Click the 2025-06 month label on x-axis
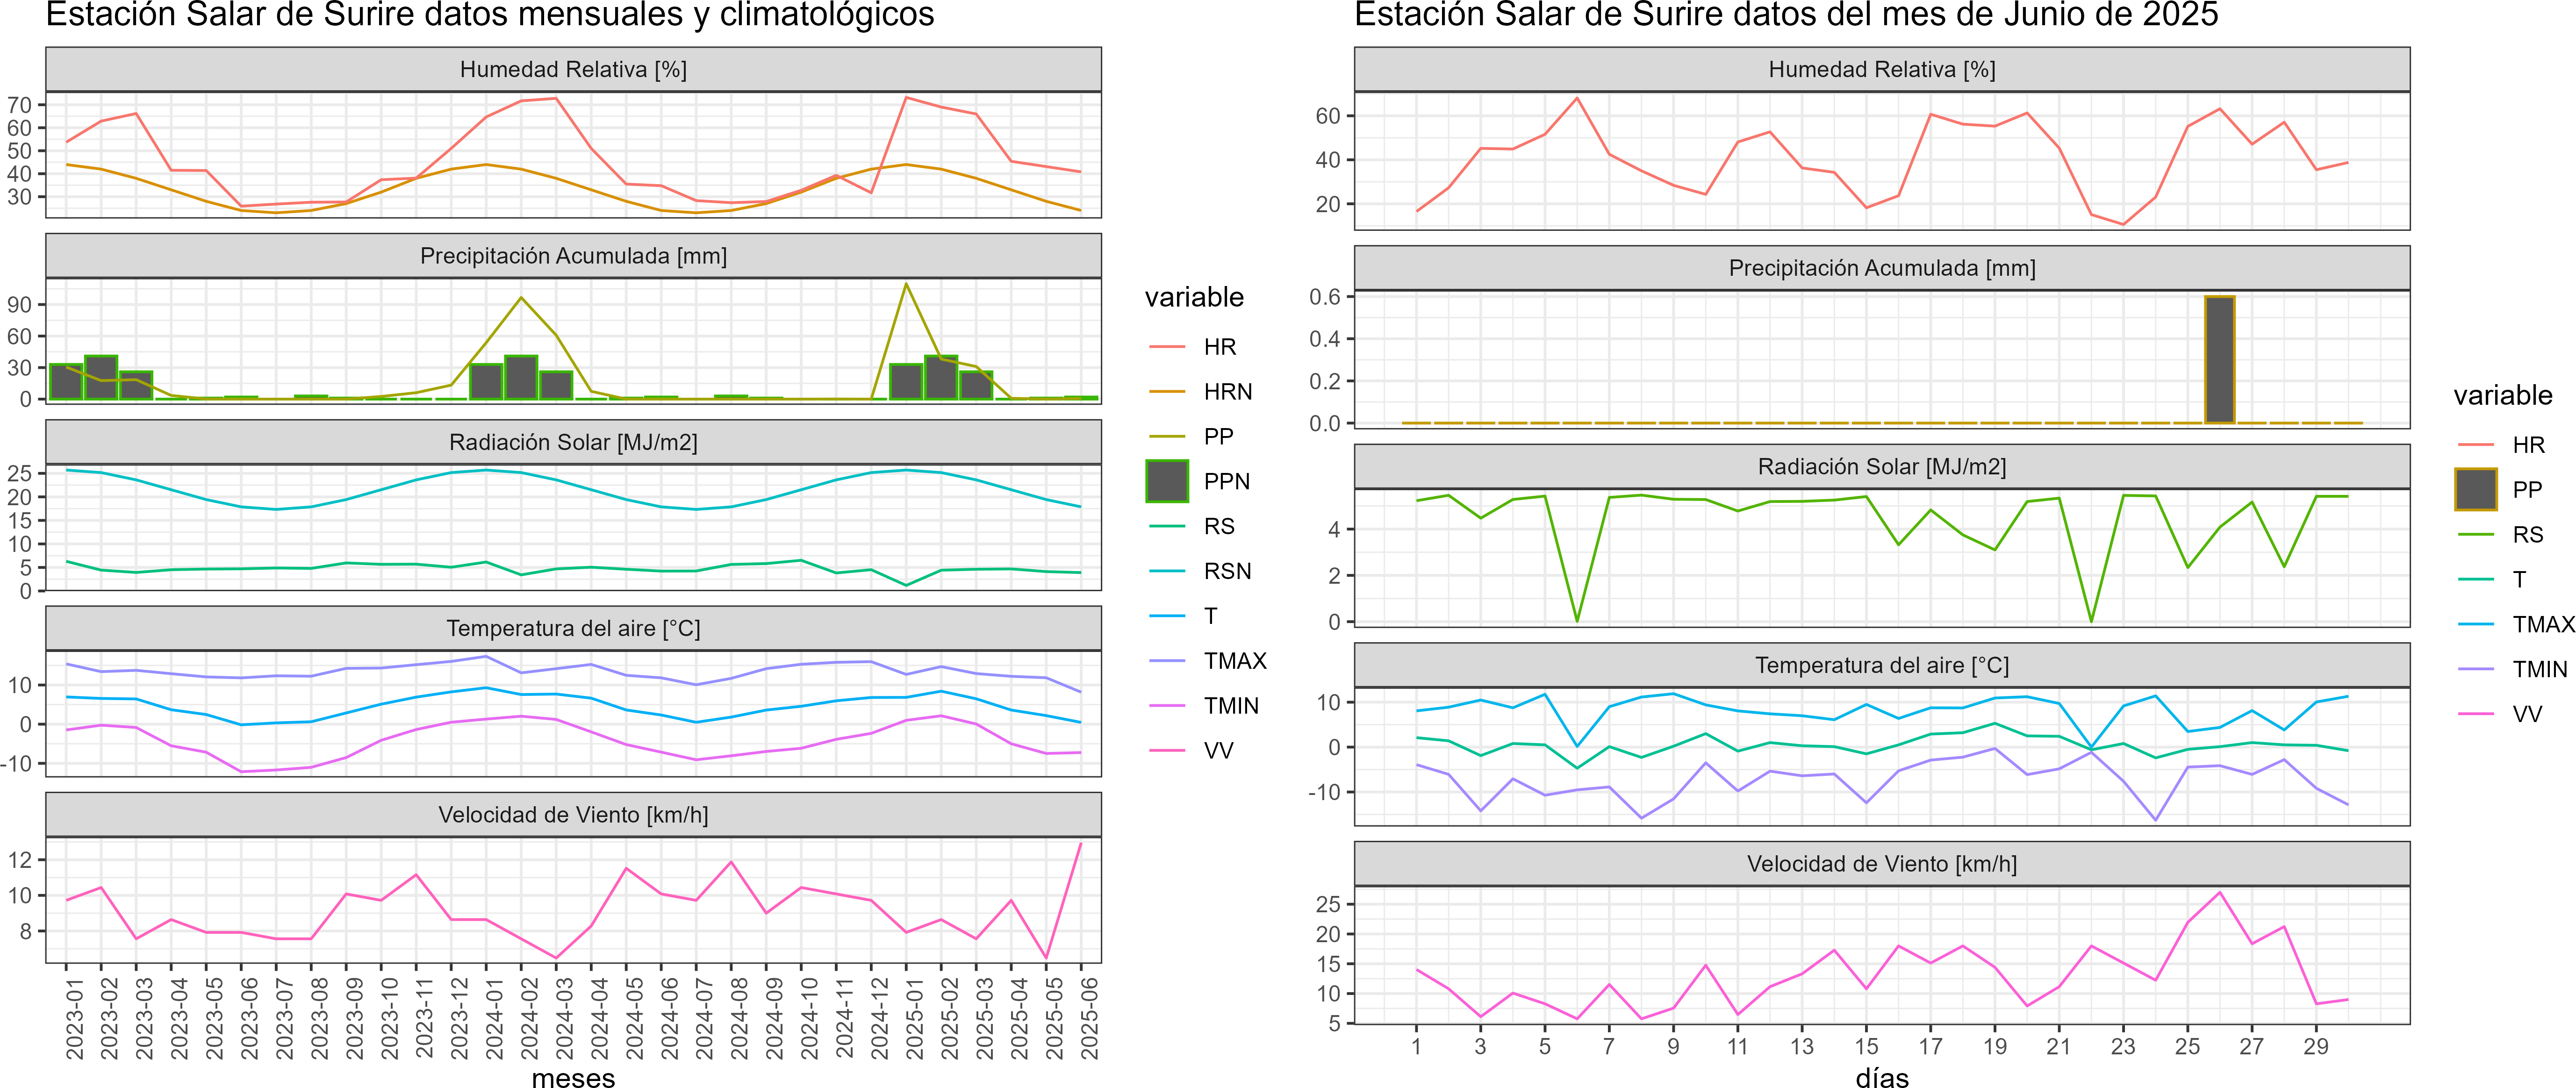Image resolution: width=2576 pixels, height=1088 pixels. coord(1090,1018)
